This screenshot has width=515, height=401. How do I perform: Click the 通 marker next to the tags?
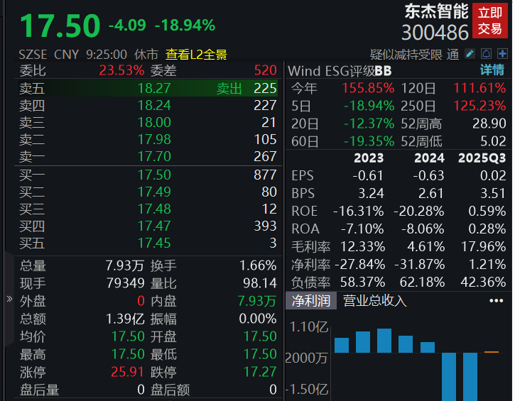(x=452, y=54)
